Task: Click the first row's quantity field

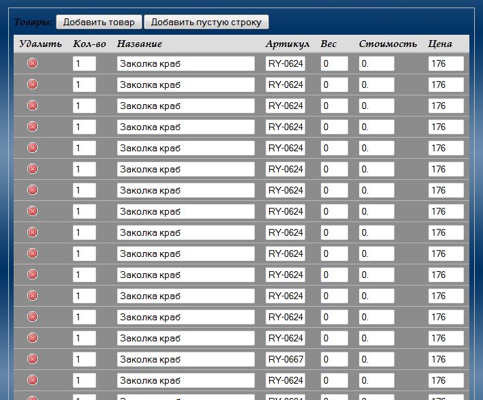Action: (x=84, y=64)
